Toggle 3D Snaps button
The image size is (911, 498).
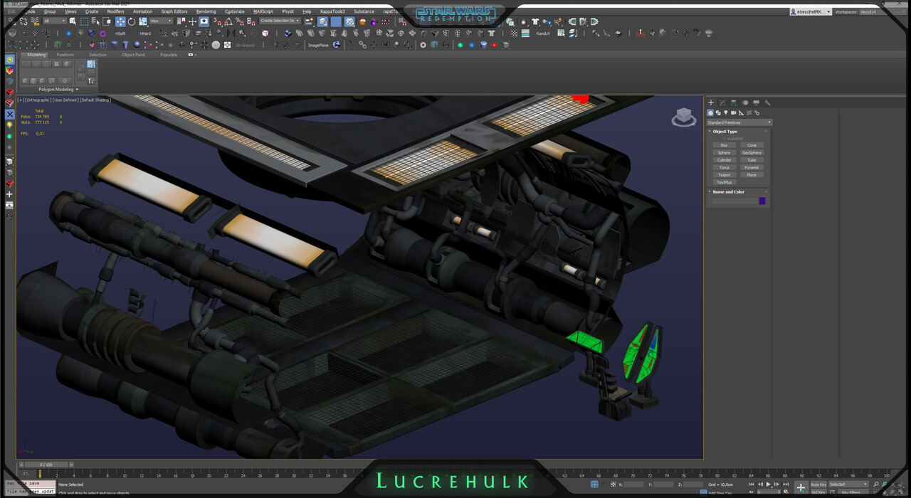[217, 21]
